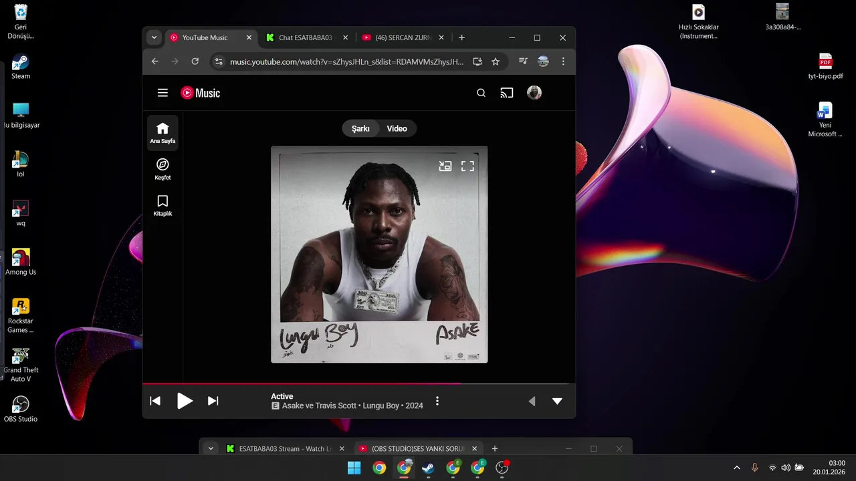Image resolution: width=856 pixels, height=481 pixels.
Task: Click install app icon in address bar
Action: (x=477, y=61)
